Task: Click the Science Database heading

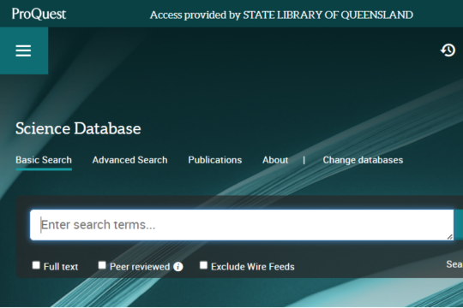Action: tap(78, 128)
